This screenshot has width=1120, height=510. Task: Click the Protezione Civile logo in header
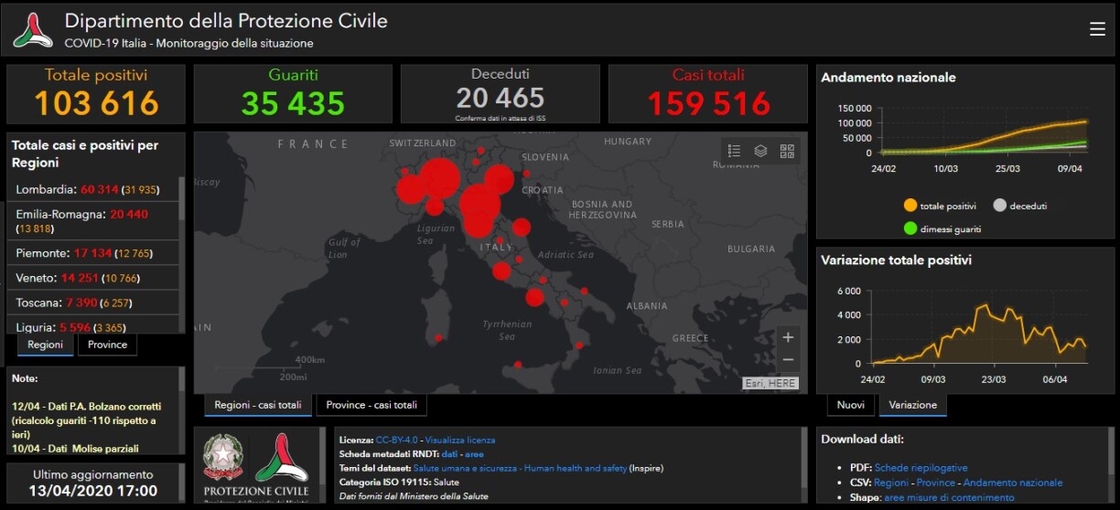[33, 30]
